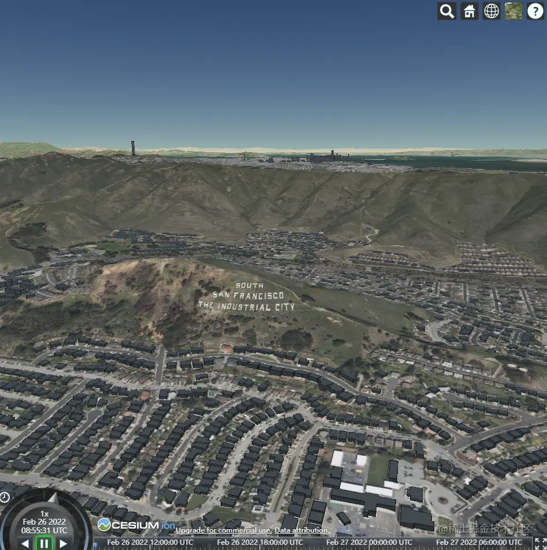Open the scene mode picker globe
The height and width of the screenshot is (550, 547).
491,11
